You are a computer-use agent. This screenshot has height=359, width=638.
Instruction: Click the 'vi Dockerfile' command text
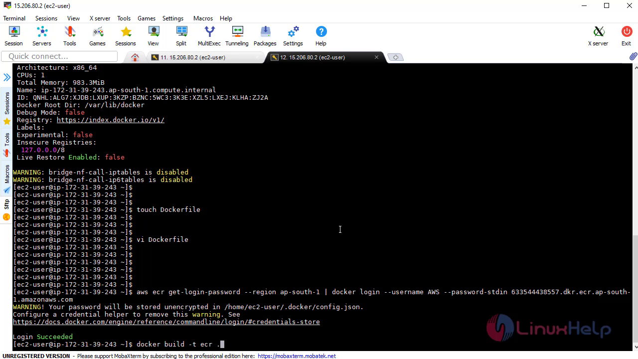(162, 240)
